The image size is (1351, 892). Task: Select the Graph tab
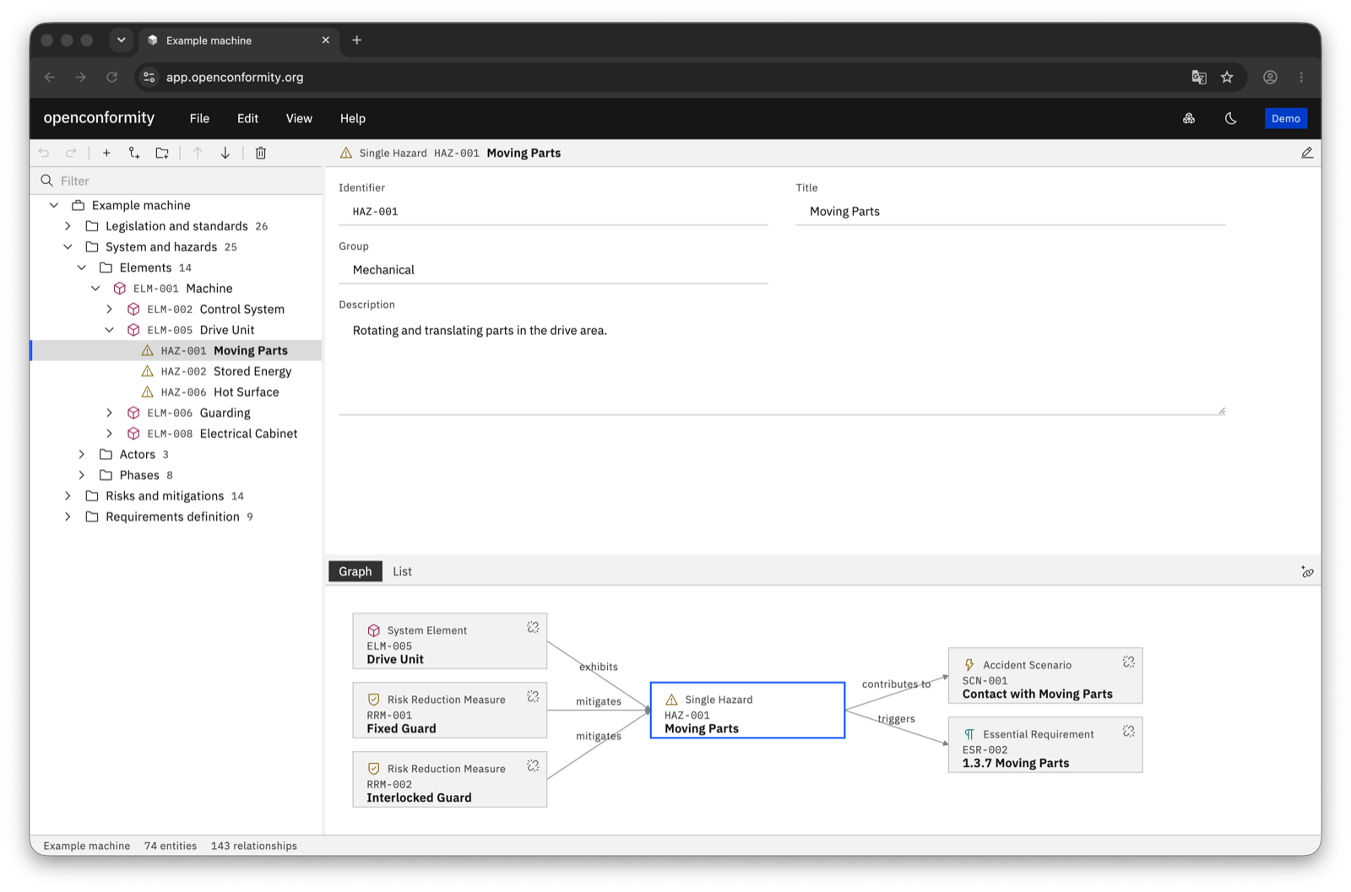point(355,571)
